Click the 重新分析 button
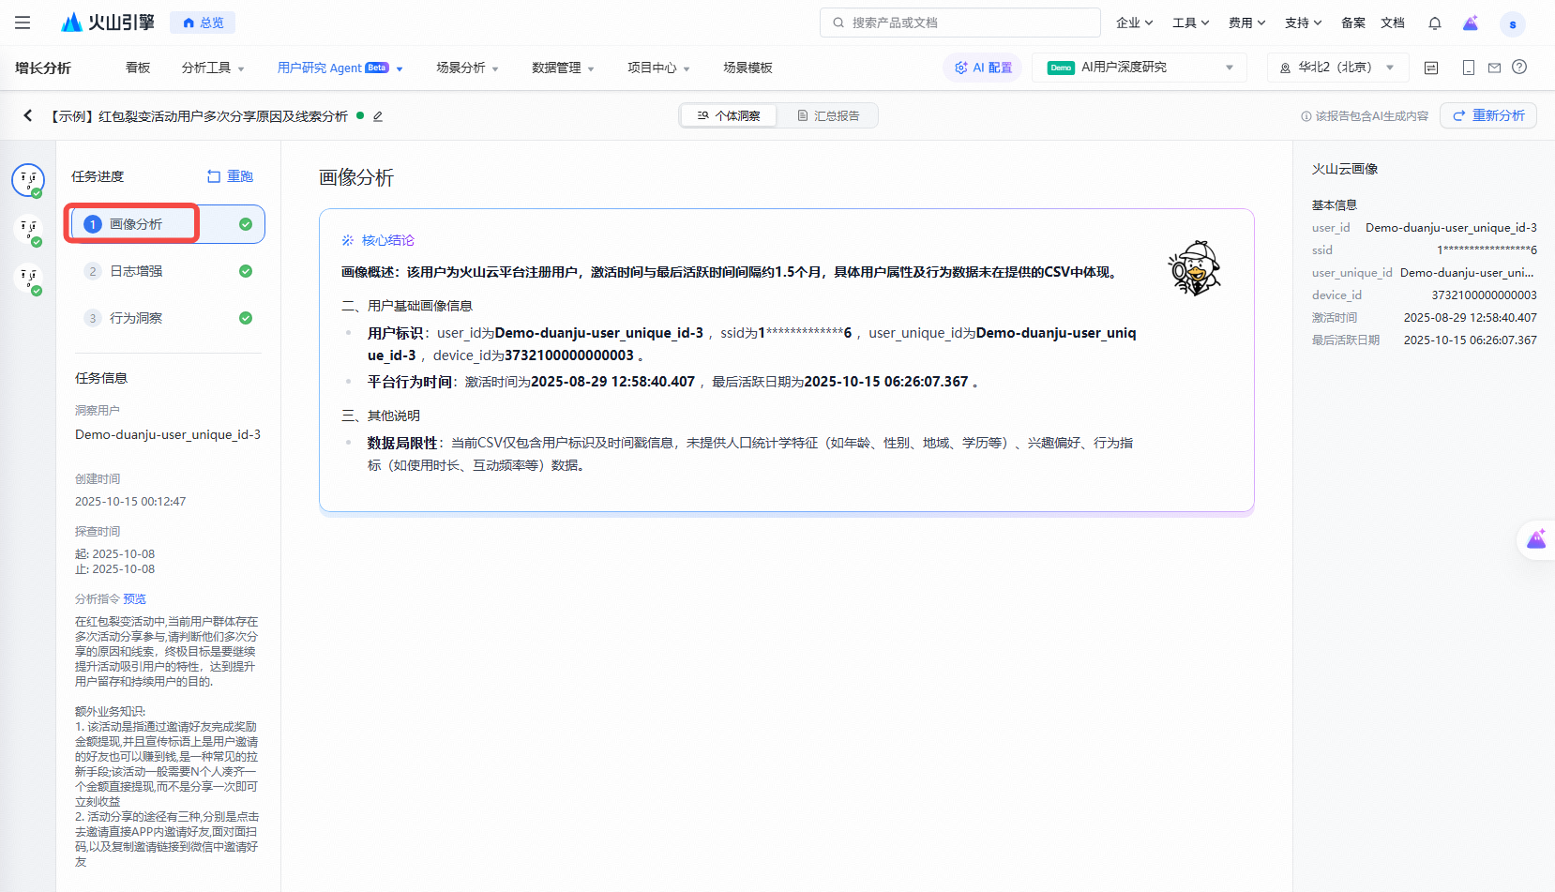 [x=1487, y=115]
